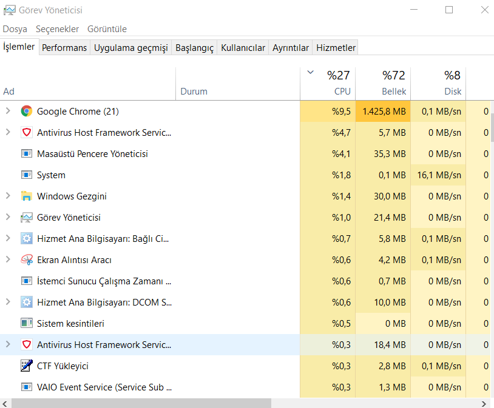Image resolution: width=494 pixels, height=408 pixels.
Task: Select the Sistem kesintileri row name
Action: pyautogui.click(x=70, y=323)
